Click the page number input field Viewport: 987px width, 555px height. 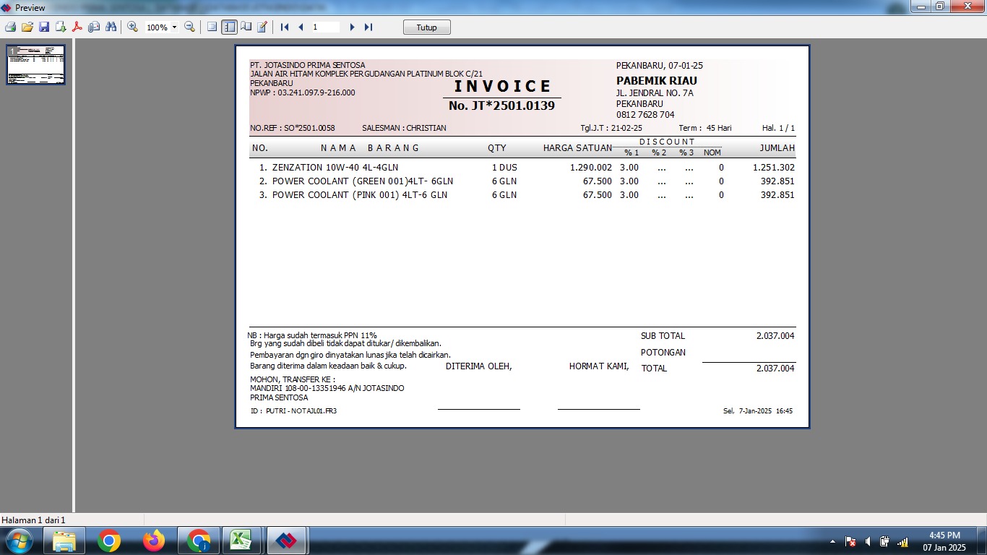click(325, 27)
